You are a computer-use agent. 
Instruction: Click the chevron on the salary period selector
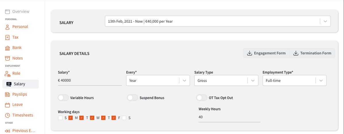coord(325,21)
